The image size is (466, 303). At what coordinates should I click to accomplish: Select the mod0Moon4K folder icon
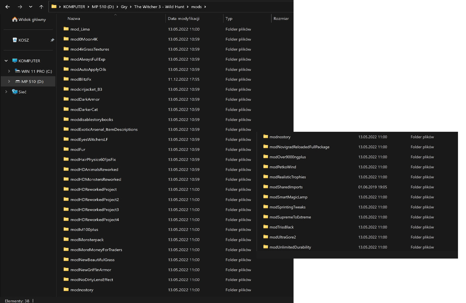tap(66, 39)
